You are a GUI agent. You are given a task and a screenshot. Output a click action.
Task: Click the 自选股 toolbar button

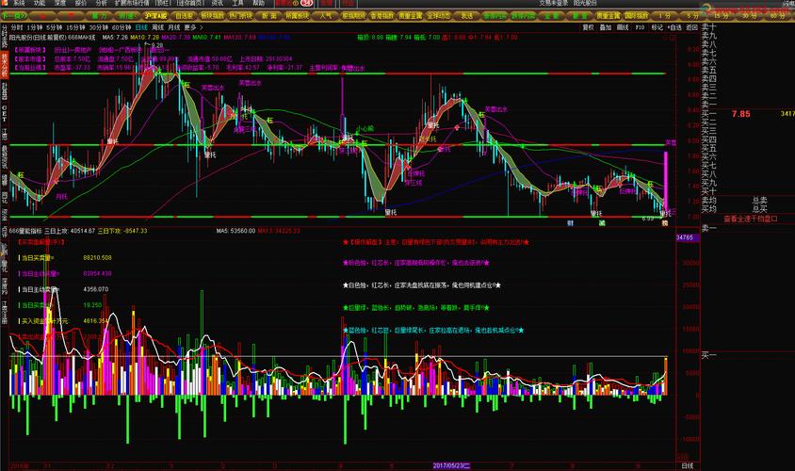point(184,16)
